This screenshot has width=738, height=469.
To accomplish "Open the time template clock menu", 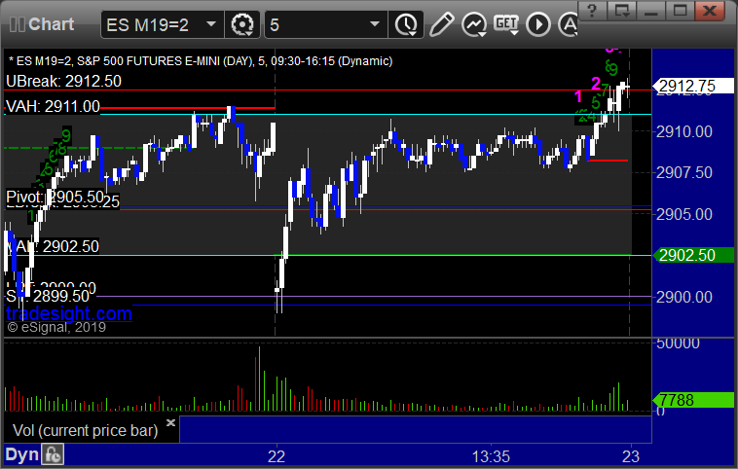I will (406, 24).
